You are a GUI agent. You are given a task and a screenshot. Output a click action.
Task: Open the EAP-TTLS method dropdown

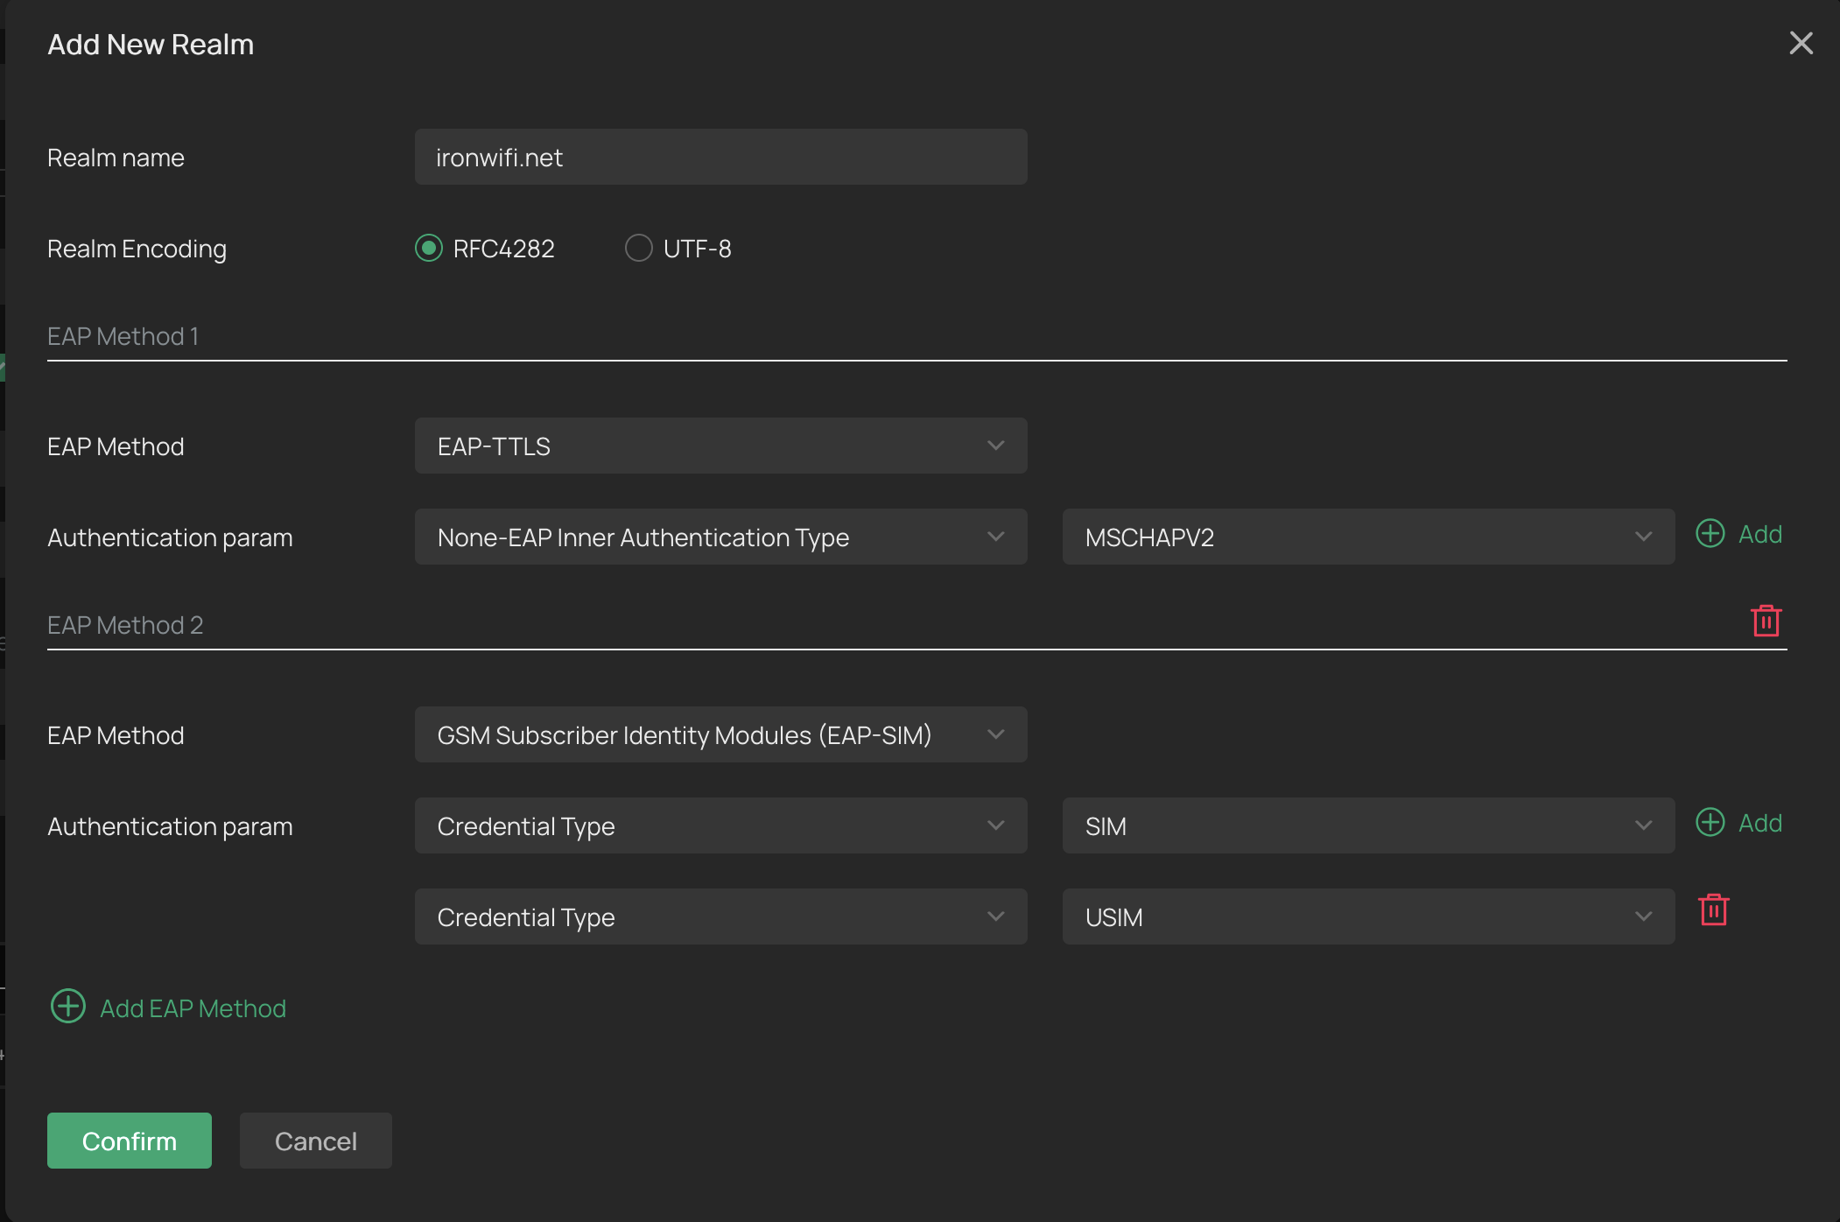720,446
